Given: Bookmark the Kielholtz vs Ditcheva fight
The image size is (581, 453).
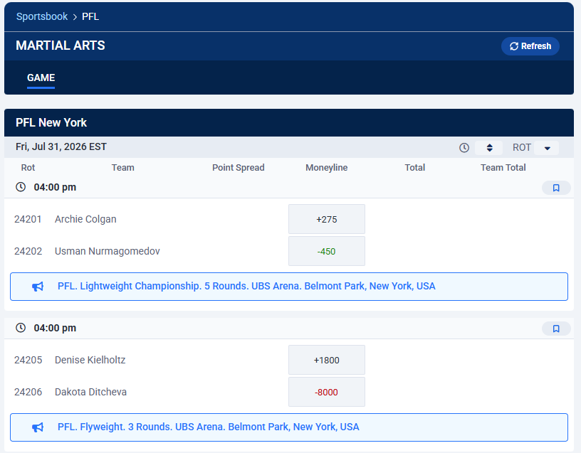Looking at the screenshot, I should [x=556, y=329].
